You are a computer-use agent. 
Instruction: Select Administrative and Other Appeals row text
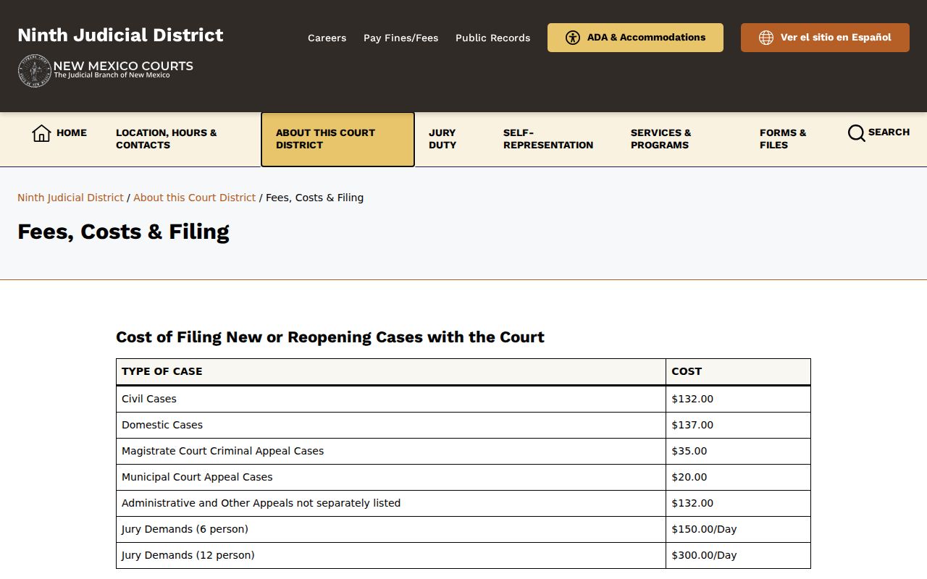pyautogui.click(x=261, y=503)
